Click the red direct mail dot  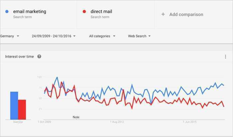pos(85,12)
